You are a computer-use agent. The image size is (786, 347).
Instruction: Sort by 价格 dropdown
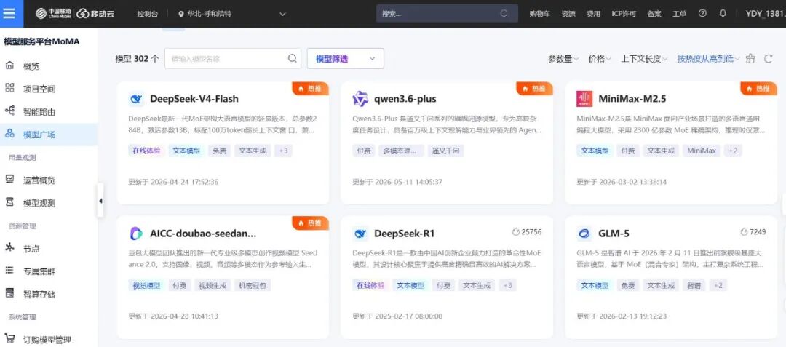click(x=600, y=59)
